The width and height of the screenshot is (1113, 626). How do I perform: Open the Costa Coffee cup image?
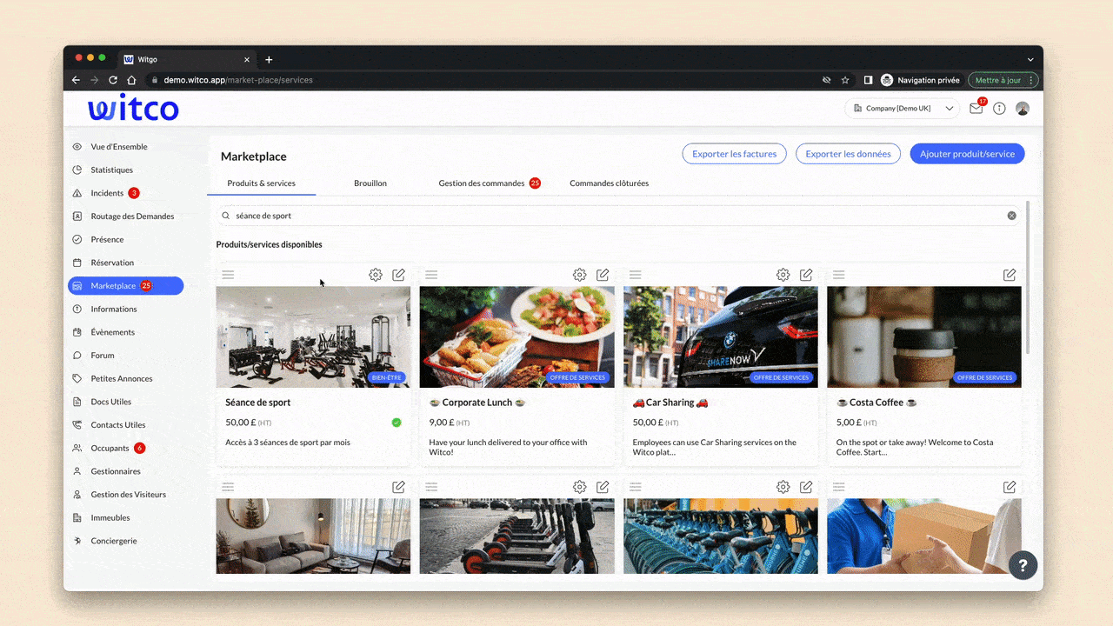click(x=924, y=337)
